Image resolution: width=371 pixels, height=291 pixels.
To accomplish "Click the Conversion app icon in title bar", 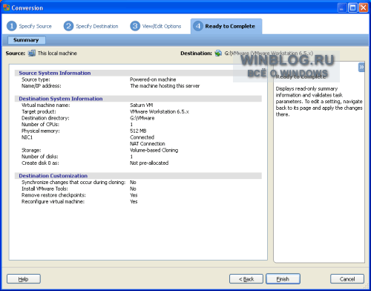I will pyautogui.click(x=6, y=7).
